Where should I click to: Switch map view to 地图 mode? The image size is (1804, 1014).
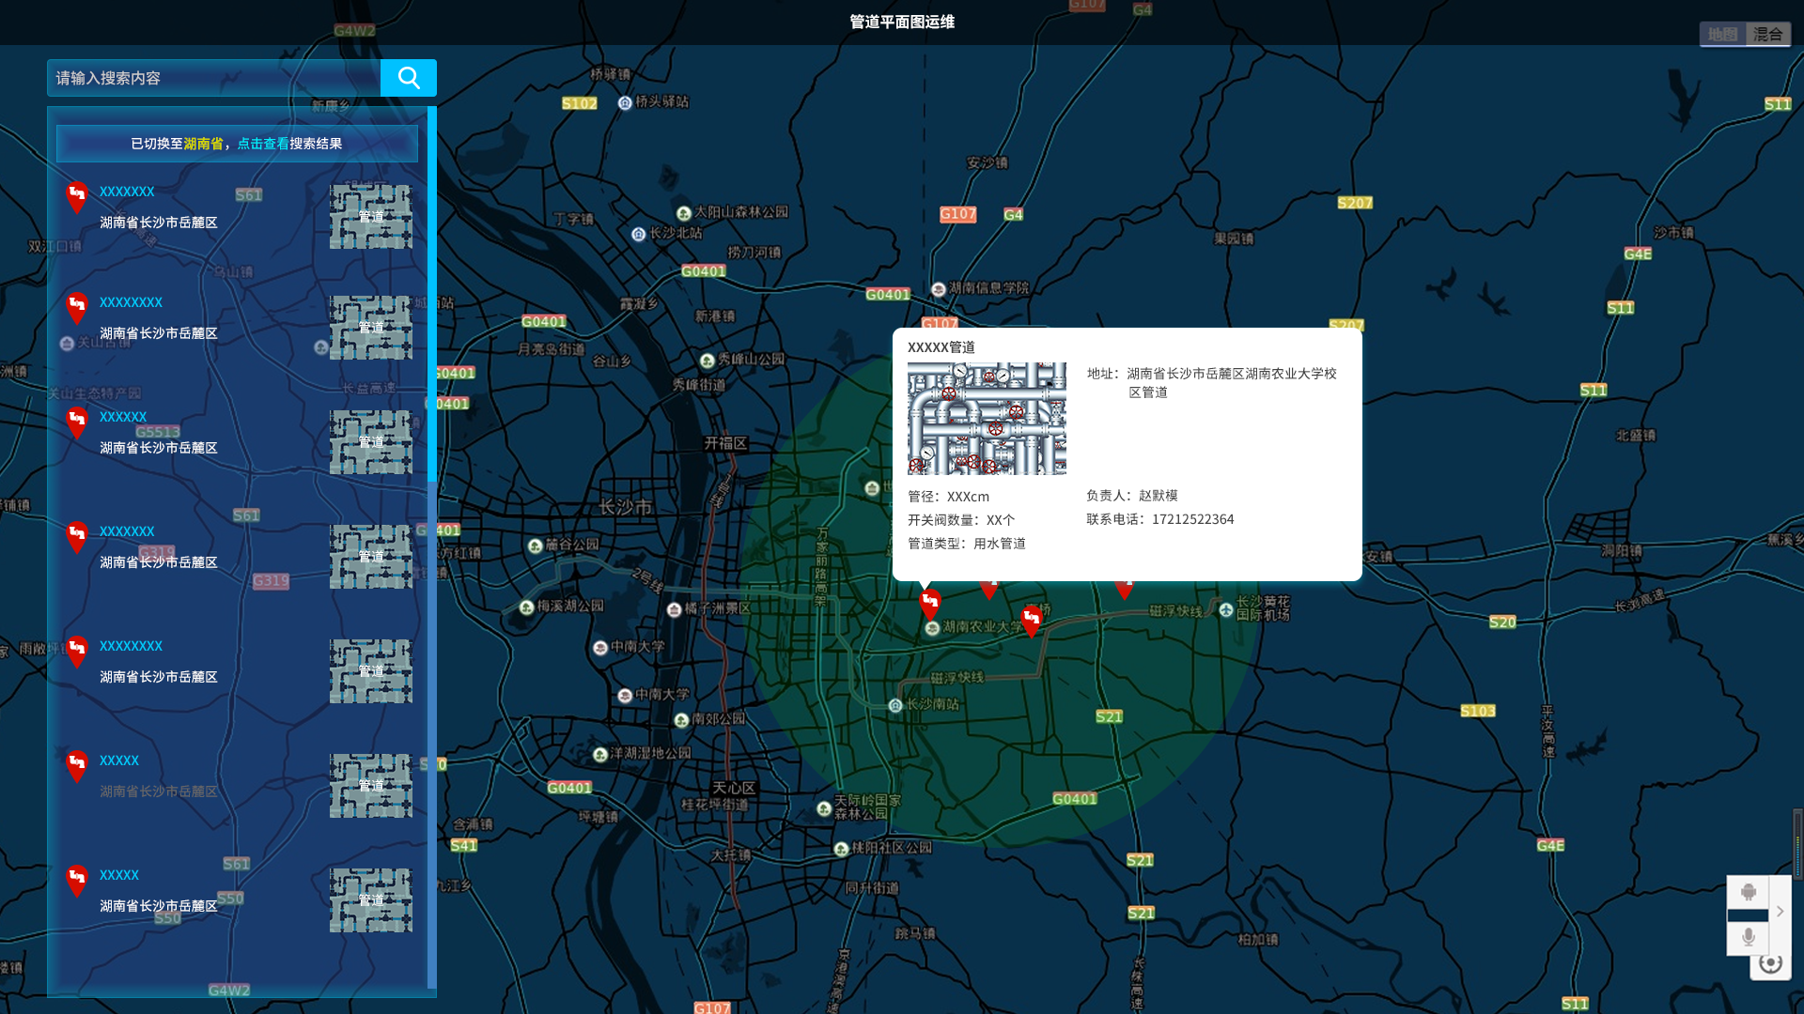[1722, 35]
